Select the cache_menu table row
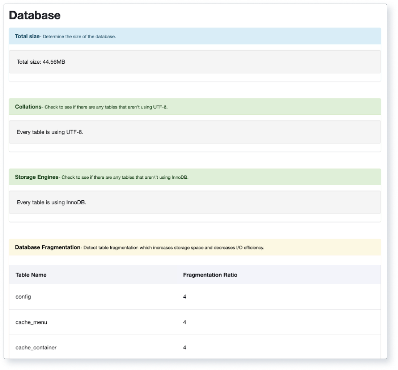The width and height of the screenshot is (398, 370). point(31,322)
